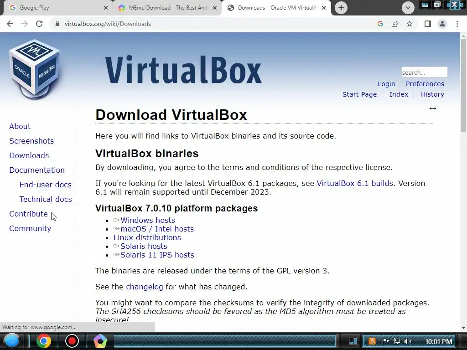The image size is (467, 350).
Task: Open About in the sidebar
Action: 20,126
